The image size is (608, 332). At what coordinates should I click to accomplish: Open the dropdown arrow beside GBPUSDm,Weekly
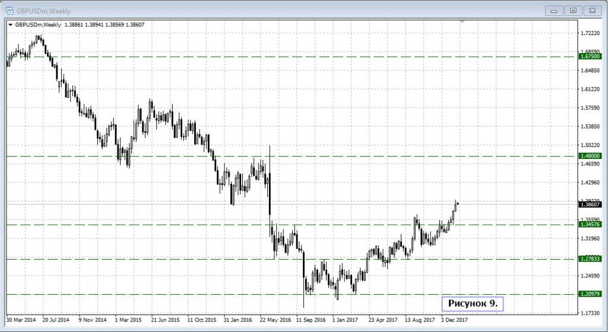(x=10, y=24)
